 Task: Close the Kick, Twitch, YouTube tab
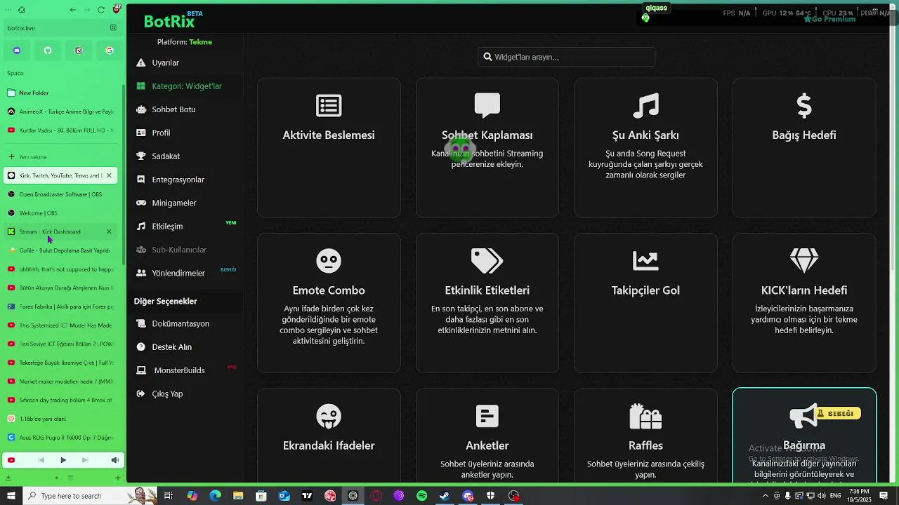coord(109,175)
